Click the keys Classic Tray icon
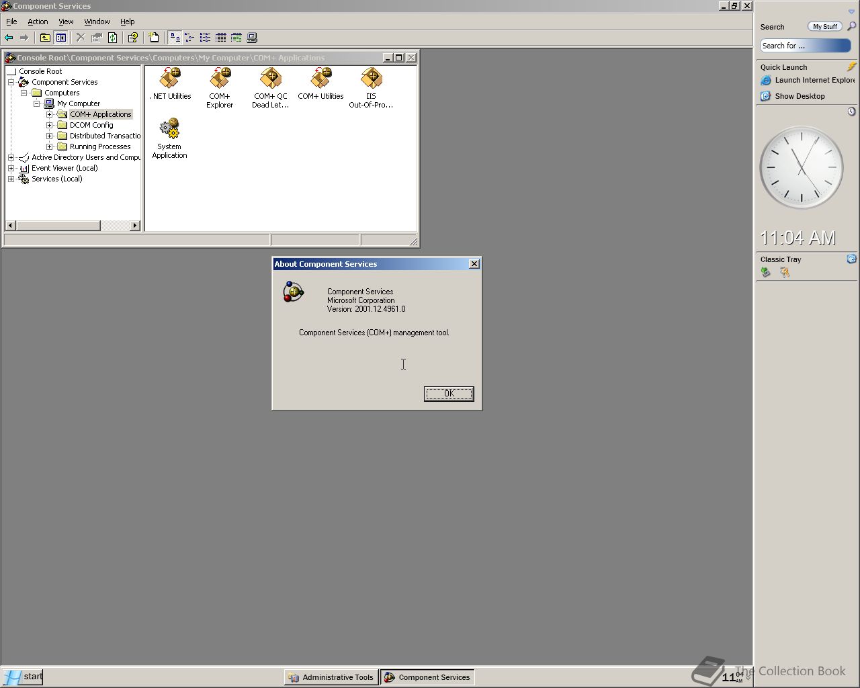Screen dimensions: 860x688 pos(784,272)
